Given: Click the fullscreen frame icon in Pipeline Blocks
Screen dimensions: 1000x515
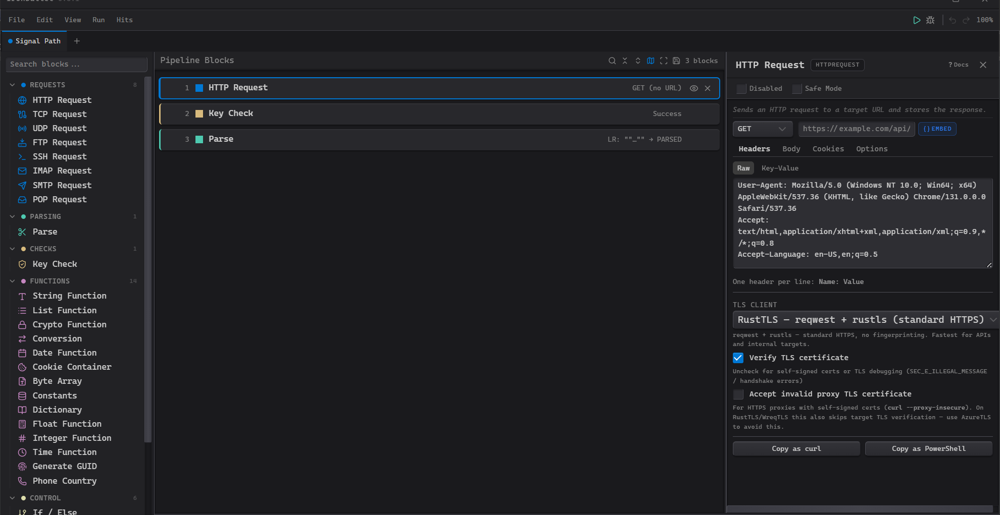Looking at the screenshot, I should [664, 61].
